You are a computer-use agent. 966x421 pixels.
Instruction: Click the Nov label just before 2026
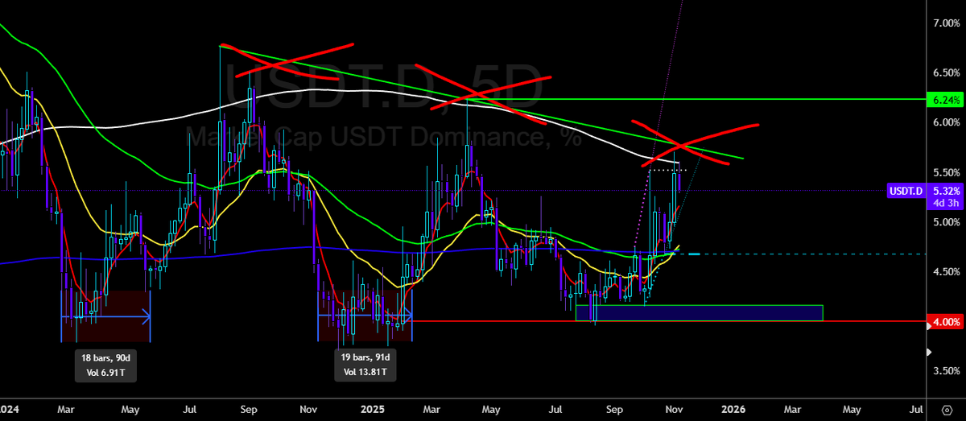click(674, 408)
